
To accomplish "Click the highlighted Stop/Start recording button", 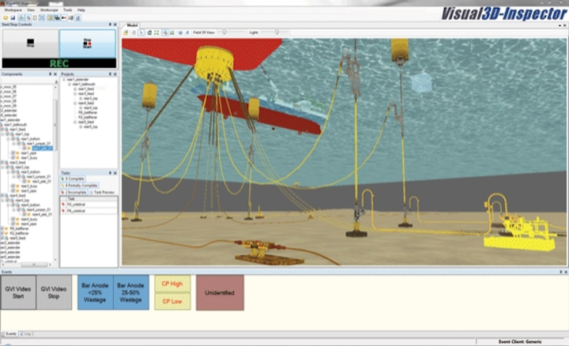I will click(x=88, y=43).
